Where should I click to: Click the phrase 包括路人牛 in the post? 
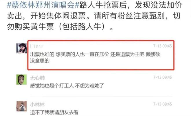pyautogui.click(x=82, y=26)
